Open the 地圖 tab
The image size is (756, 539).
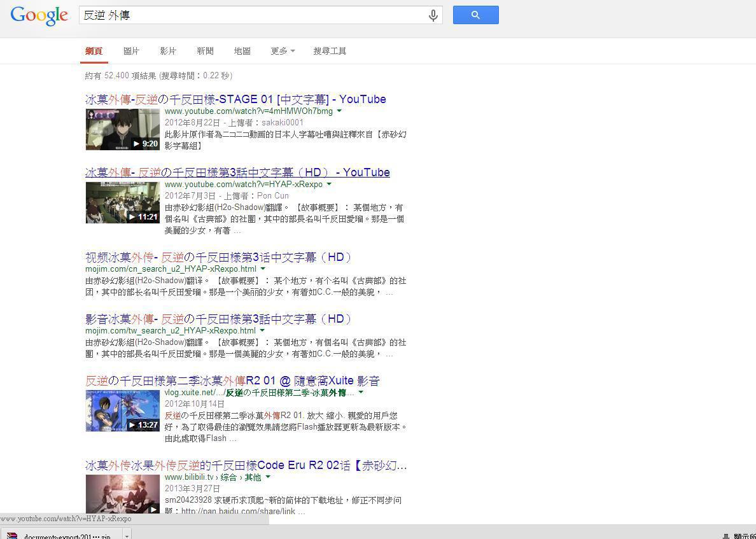[242, 51]
